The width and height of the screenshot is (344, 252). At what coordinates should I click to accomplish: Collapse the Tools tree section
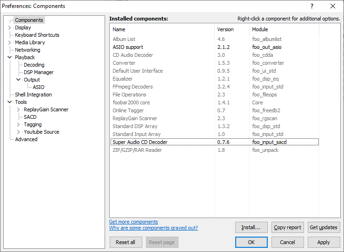9,102
